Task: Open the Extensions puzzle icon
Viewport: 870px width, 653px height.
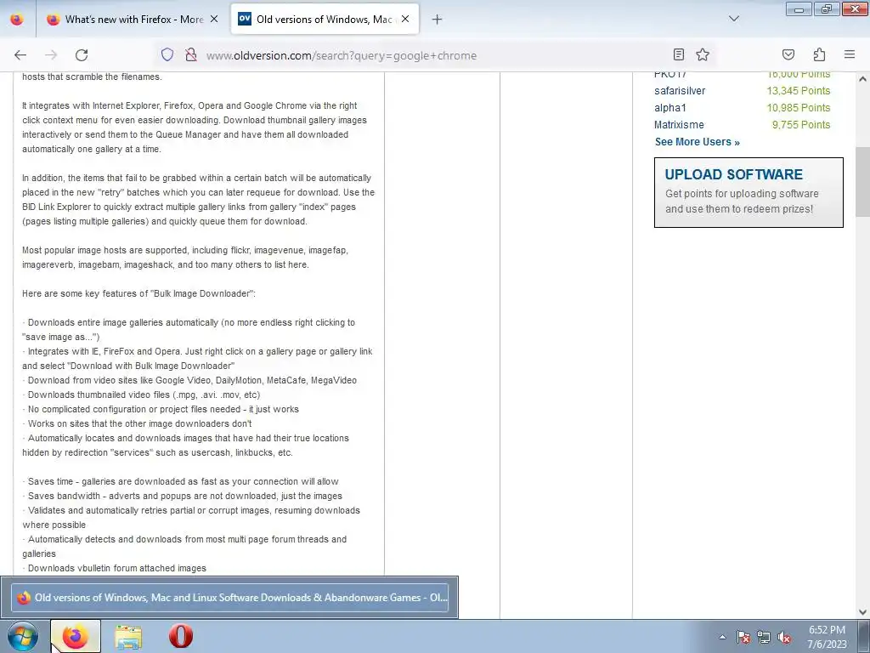Action: click(819, 54)
